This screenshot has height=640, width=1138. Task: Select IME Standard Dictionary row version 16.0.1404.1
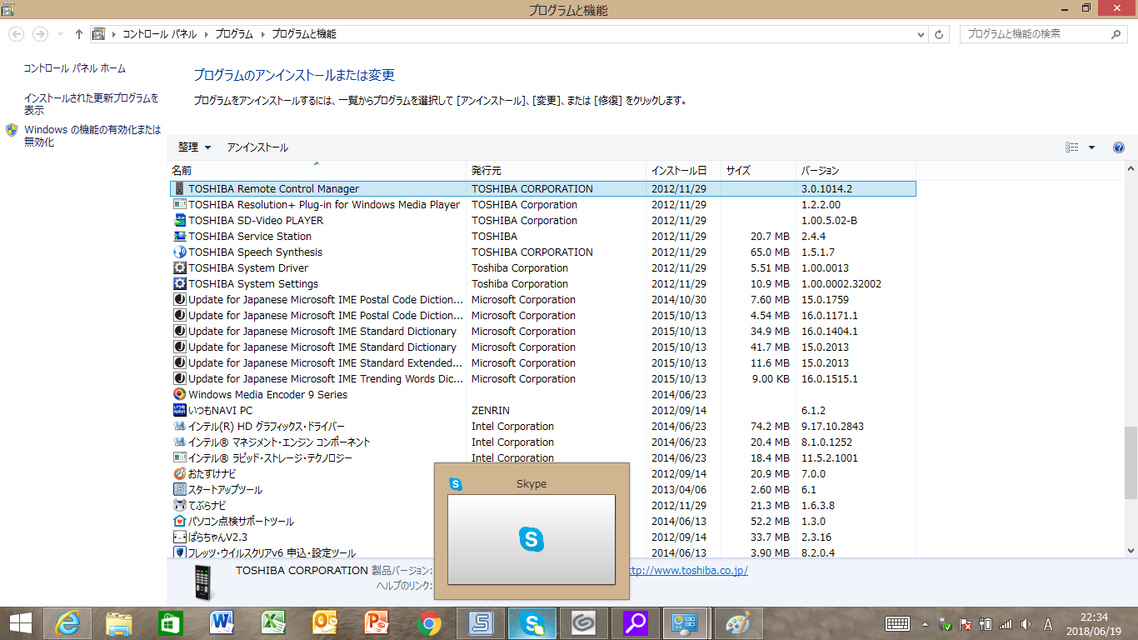[542, 332]
